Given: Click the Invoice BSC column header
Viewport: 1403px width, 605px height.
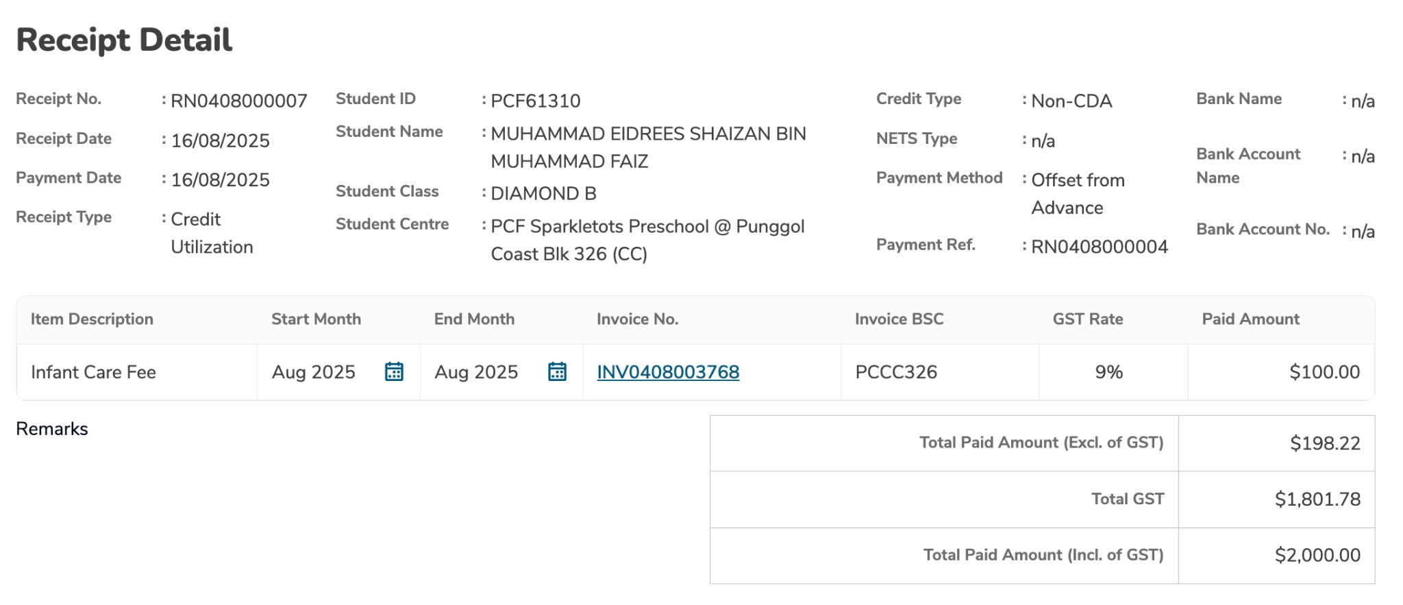Looking at the screenshot, I should (x=899, y=319).
